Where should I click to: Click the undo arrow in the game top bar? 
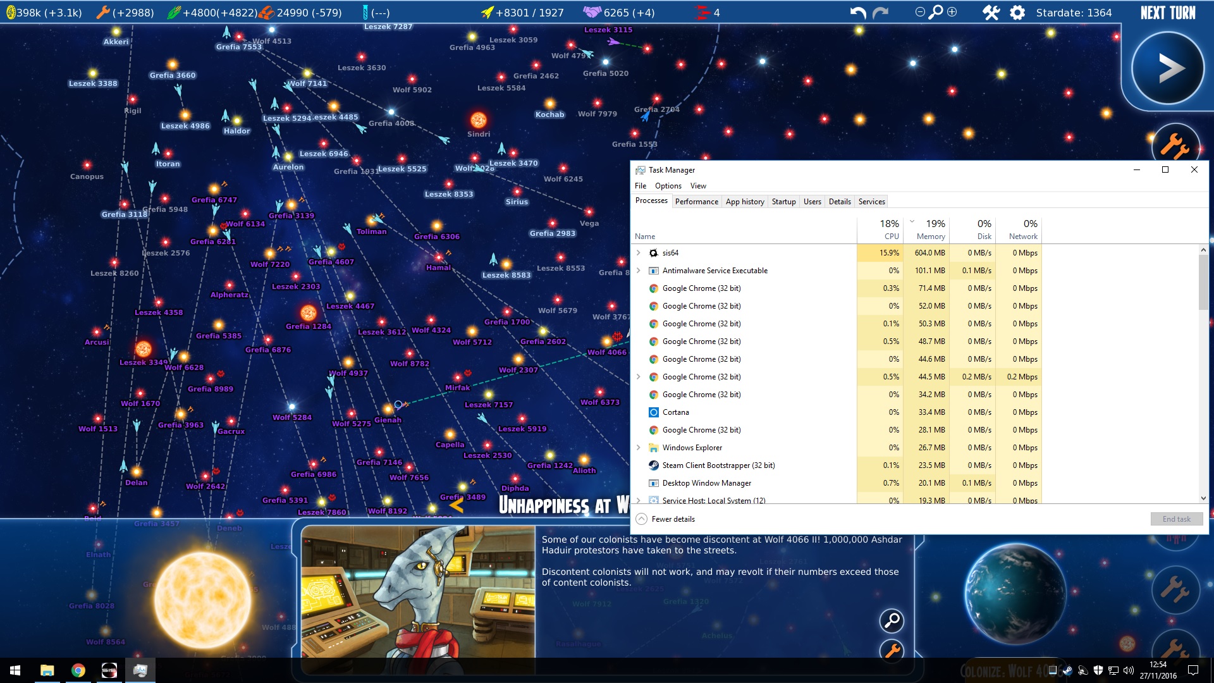[x=857, y=13]
